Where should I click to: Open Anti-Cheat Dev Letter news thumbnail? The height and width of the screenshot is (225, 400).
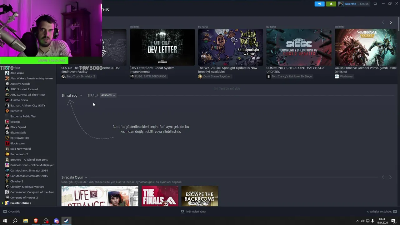pos(162,47)
